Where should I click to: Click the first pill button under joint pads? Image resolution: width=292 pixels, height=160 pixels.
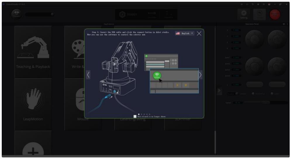tap(255, 85)
